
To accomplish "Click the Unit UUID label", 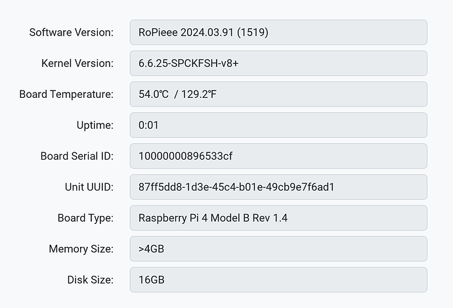I will (x=89, y=187).
